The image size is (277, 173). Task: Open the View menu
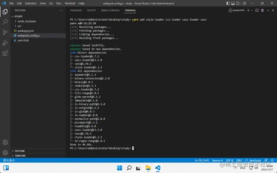tap(43, 3)
